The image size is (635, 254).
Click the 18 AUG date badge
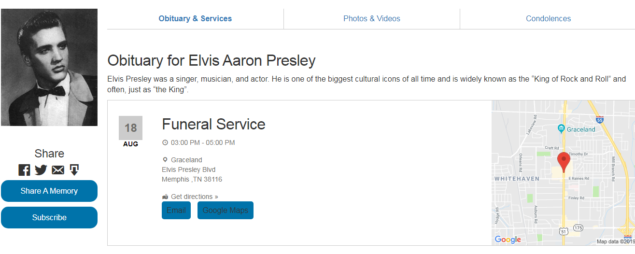pos(130,132)
